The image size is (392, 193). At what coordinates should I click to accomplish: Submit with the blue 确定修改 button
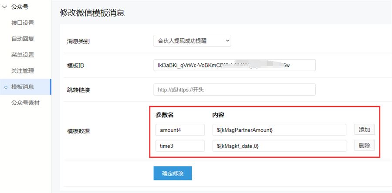[x=172, y=173]
